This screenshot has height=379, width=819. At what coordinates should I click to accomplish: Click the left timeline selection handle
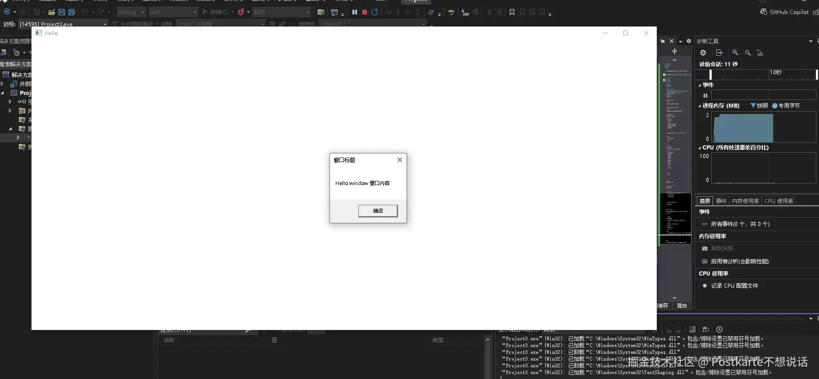pyautogui.click(x=710, y=74)
